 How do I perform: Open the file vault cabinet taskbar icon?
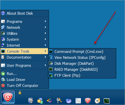30,101
